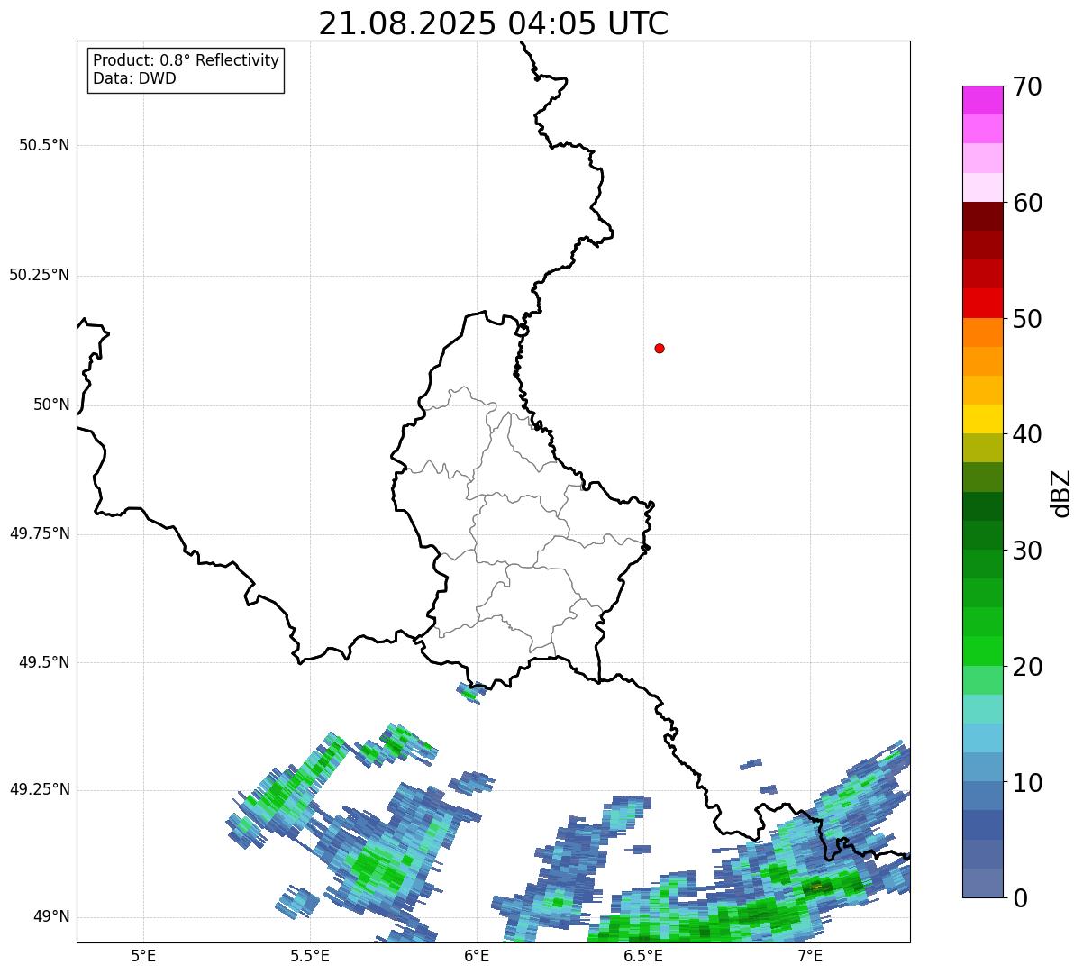Click the bright red colorbar segment above 50
The height and width of the screenshot is (974, 1083).
click(982, 303)
